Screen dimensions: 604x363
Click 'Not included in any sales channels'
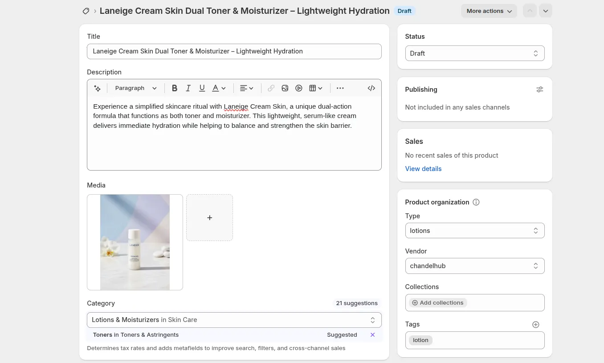(457, 107)
